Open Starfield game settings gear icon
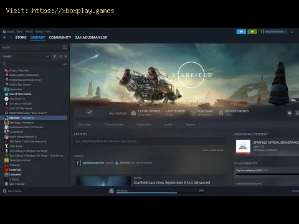 (290, 113)
